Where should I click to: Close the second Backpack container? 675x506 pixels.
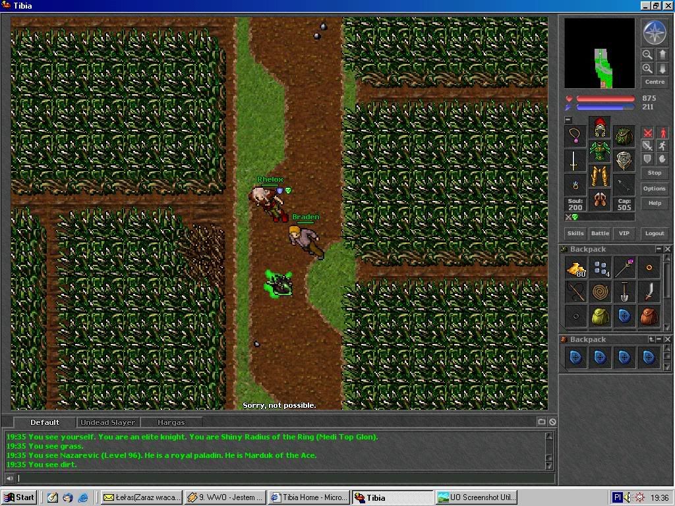tap(667, 339)
